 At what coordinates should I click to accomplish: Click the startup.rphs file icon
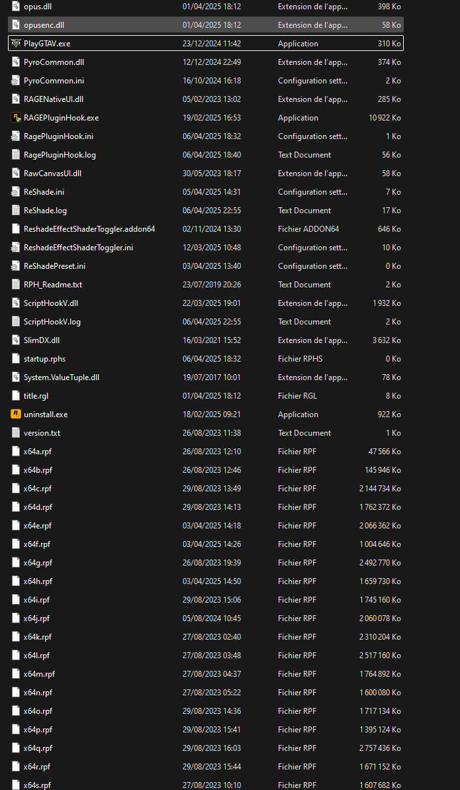point(17,359)
